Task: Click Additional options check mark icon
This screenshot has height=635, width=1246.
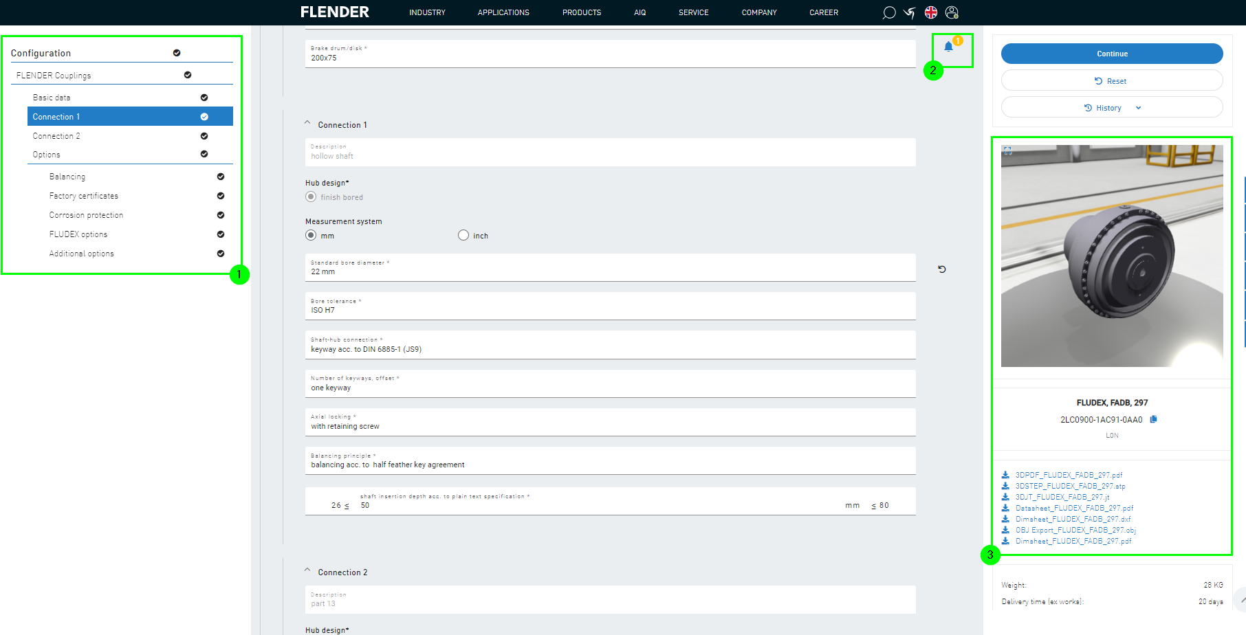Action: tap(221, 254)
